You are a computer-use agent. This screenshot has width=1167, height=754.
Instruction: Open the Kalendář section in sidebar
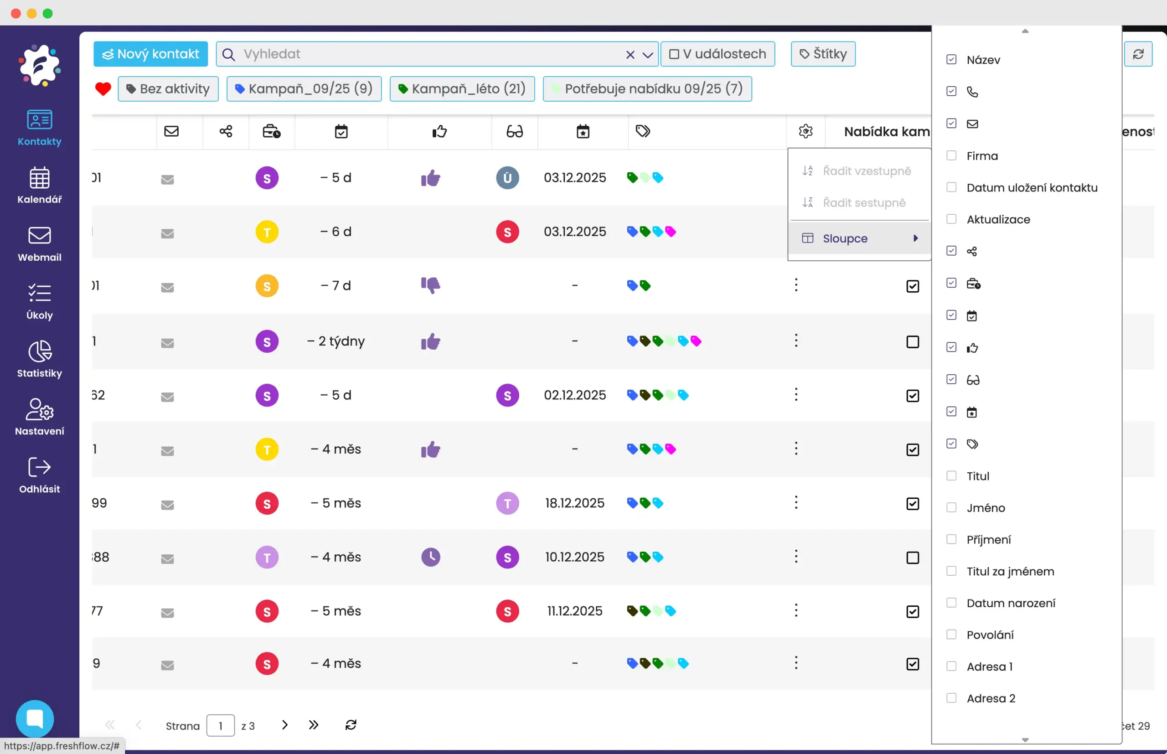click(39, 185)
